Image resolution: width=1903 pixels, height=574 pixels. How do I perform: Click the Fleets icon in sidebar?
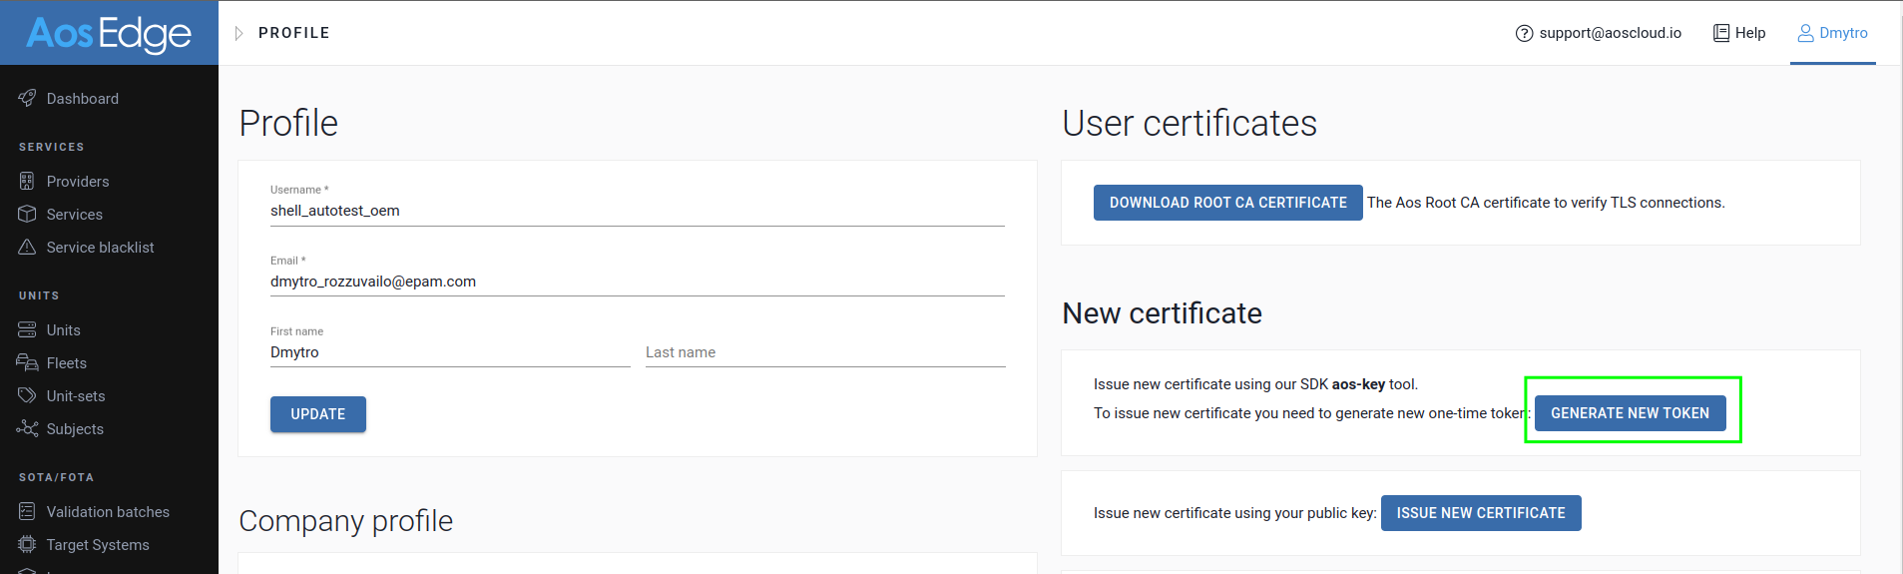pyautogui.click(x=27, y=362)
